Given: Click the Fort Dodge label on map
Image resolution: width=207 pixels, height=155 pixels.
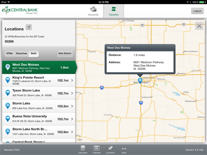Looking at the screenshot, I should tap(128, 21).
